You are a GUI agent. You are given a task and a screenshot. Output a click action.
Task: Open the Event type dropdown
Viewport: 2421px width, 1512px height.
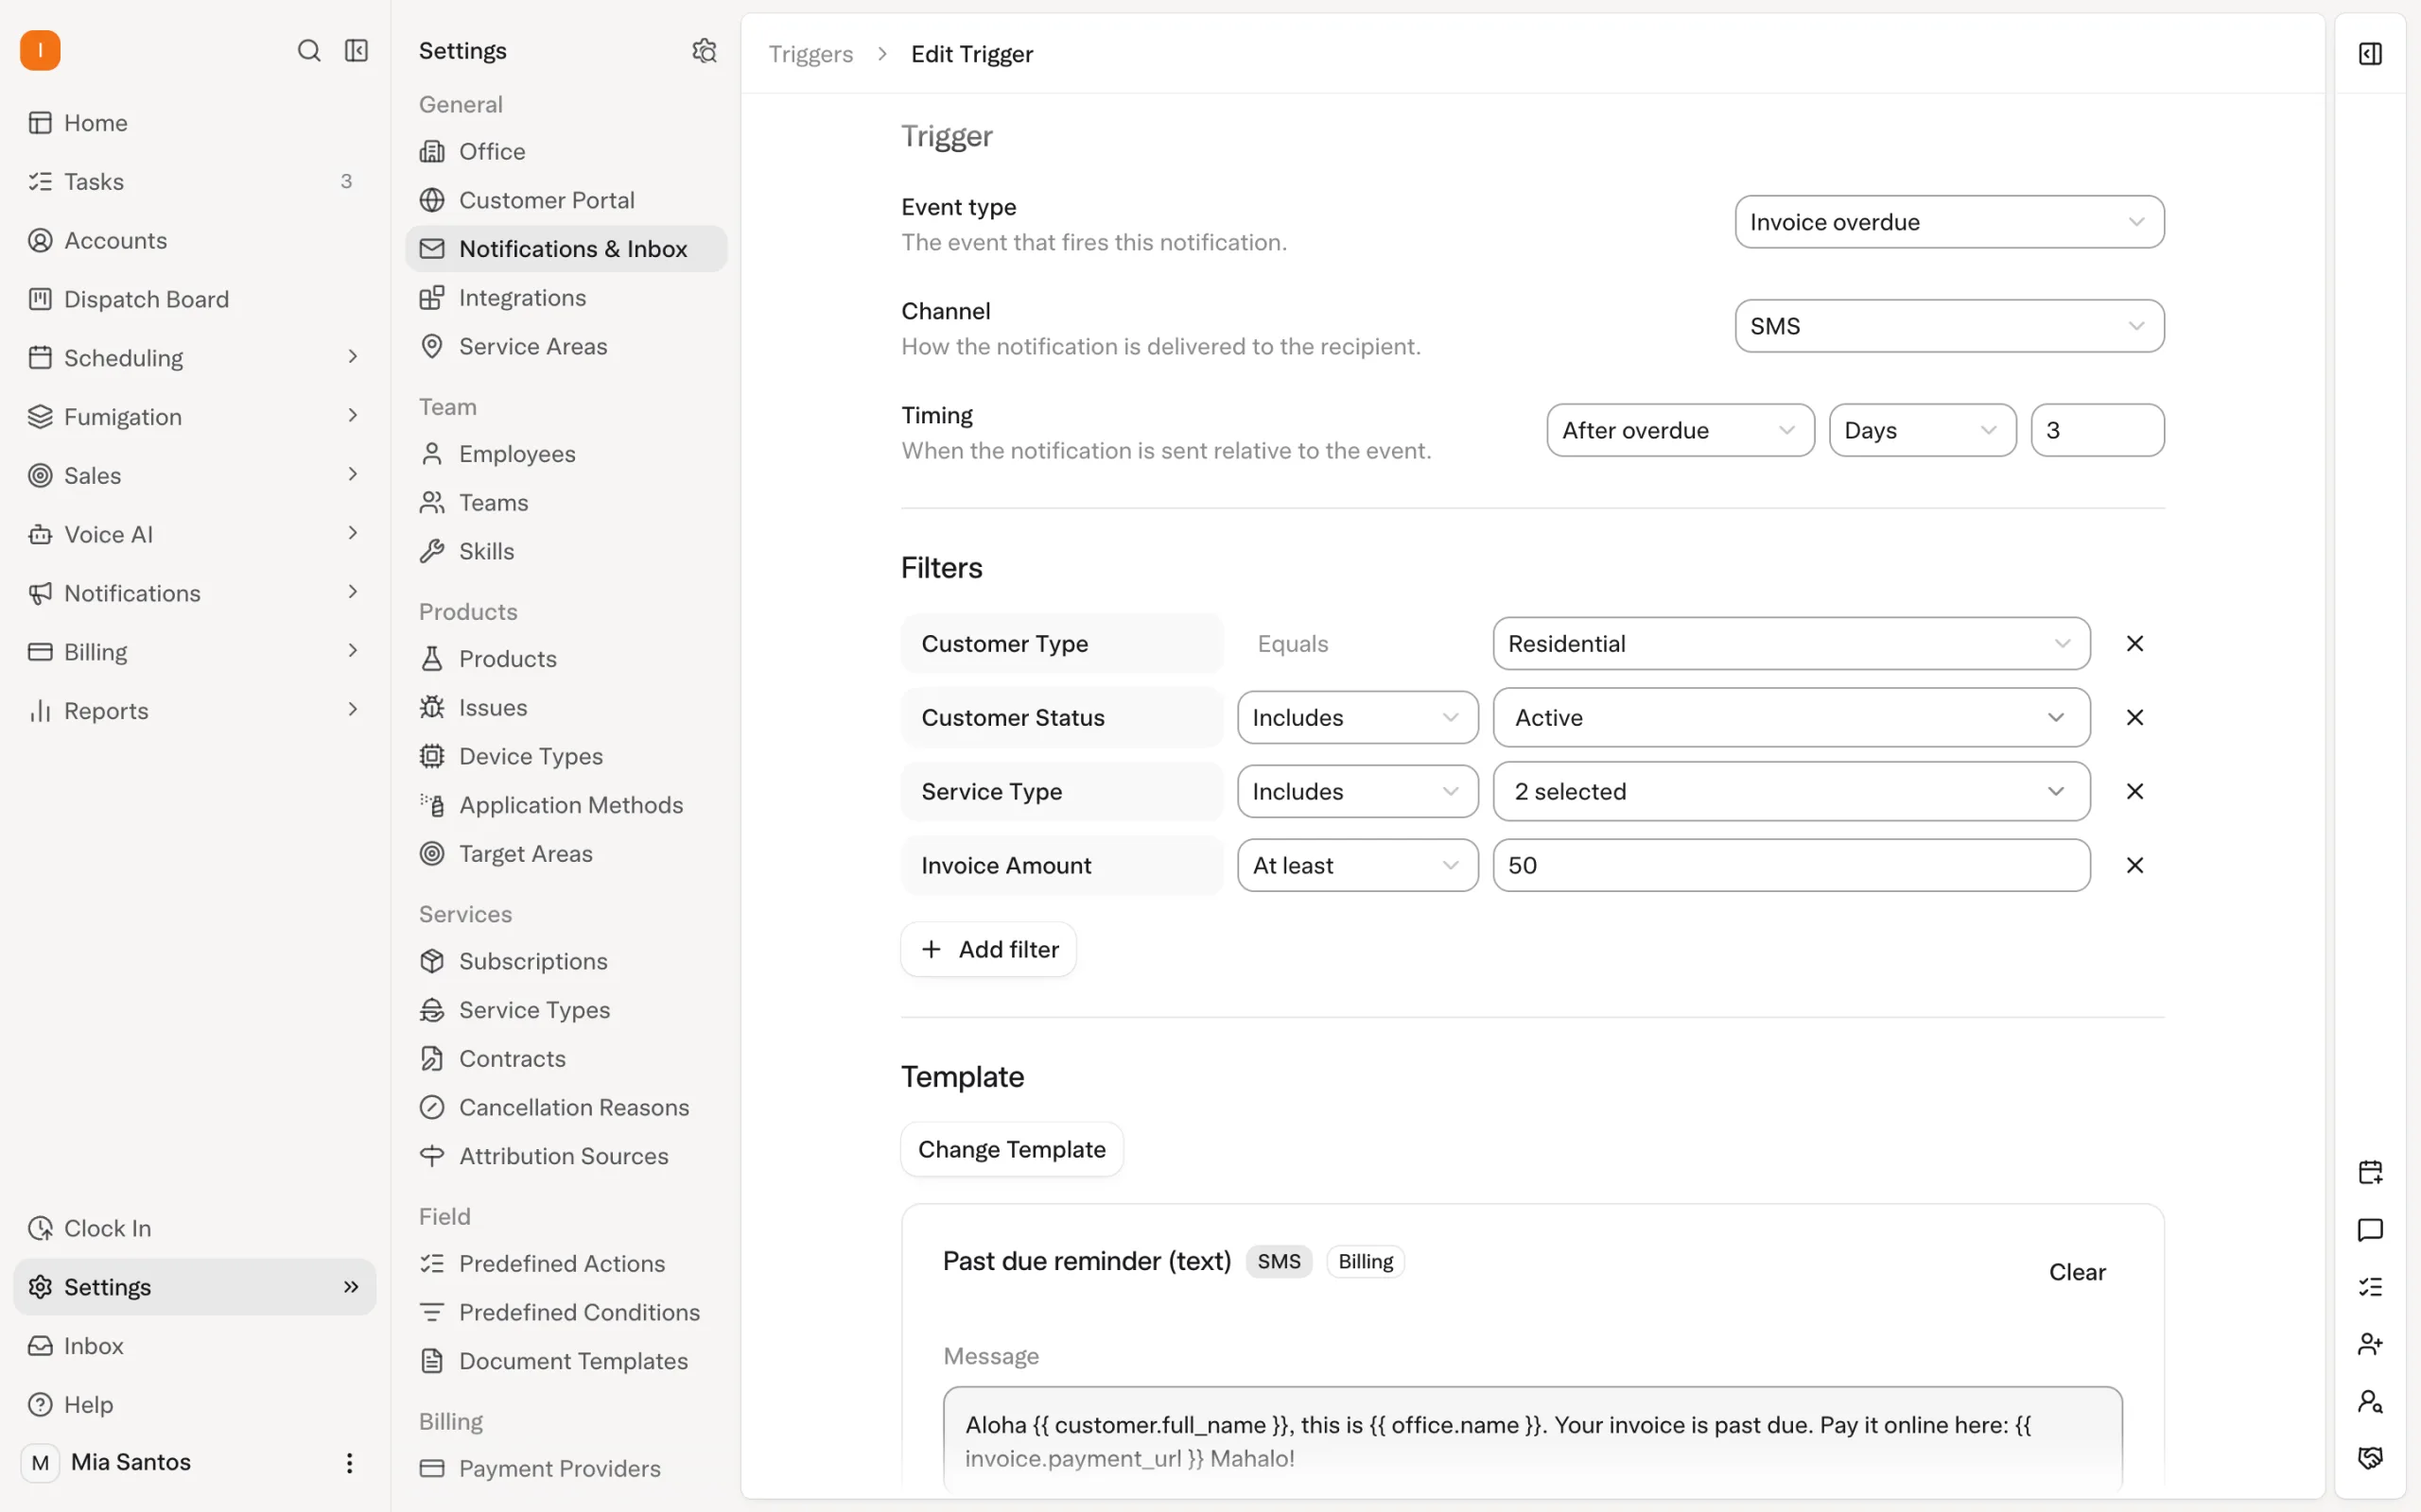point(1949,222)
